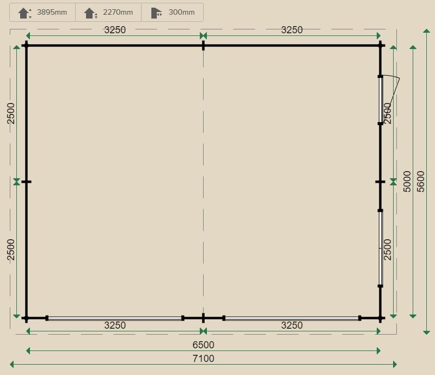Click the 6500 total width dimension
Viewport: 435px width, 375px height.
click(203, 345)
